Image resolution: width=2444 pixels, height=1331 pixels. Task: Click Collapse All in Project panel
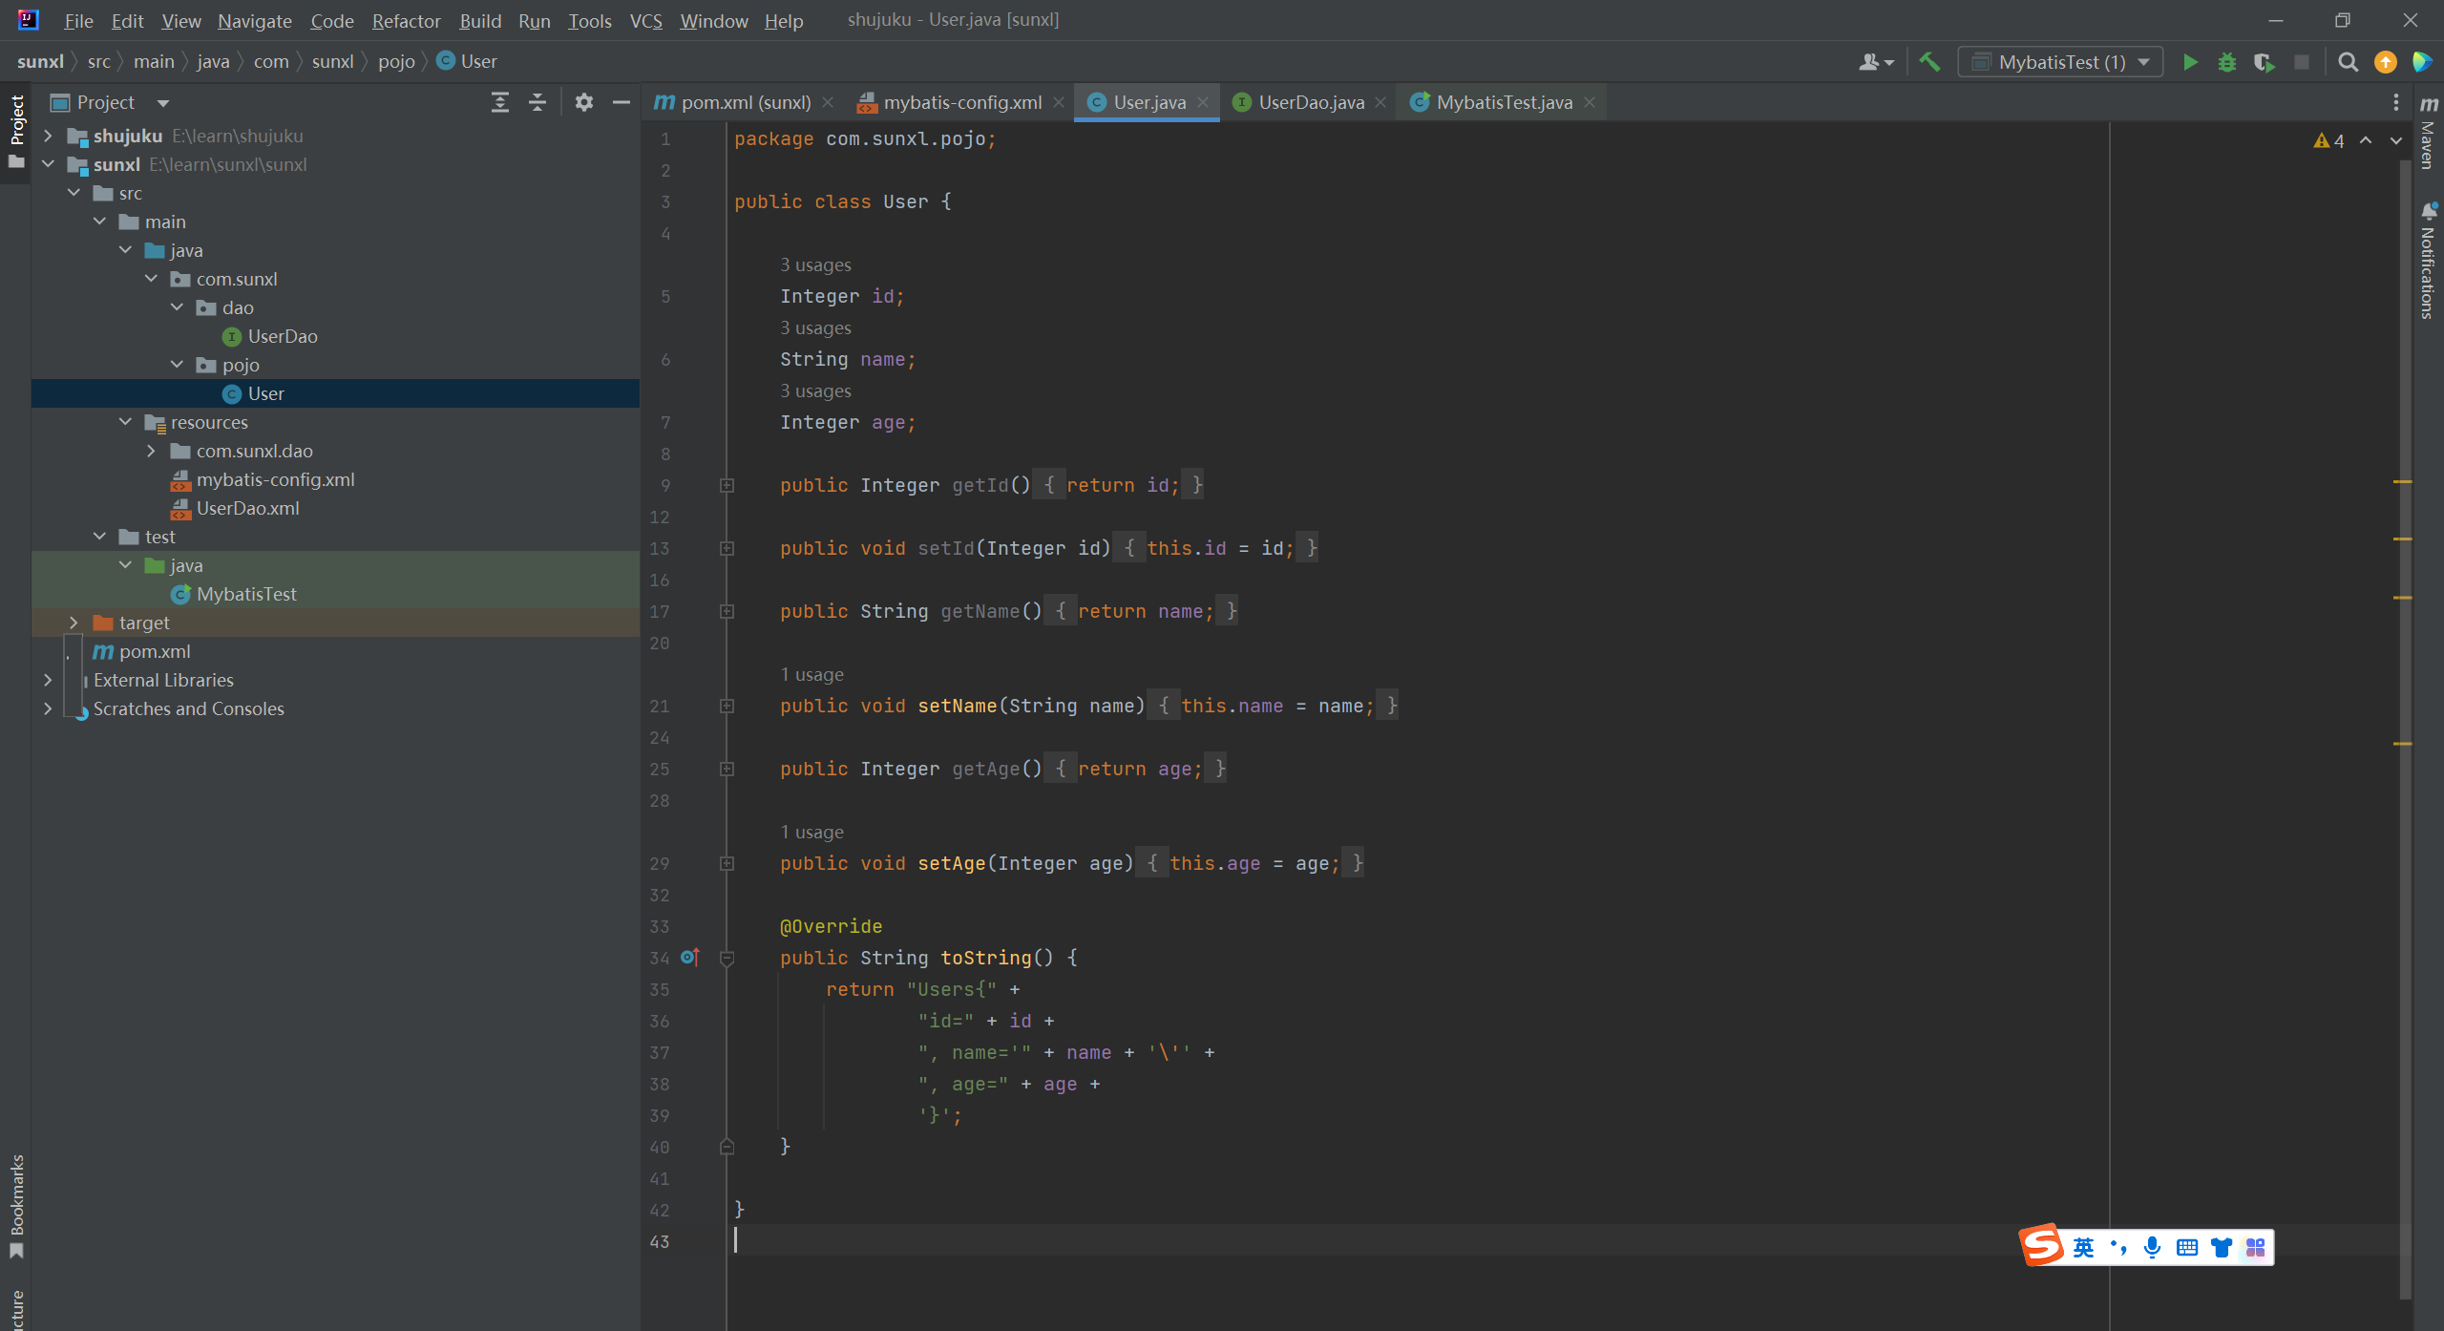pyautogui.click(x=537, y=102)
